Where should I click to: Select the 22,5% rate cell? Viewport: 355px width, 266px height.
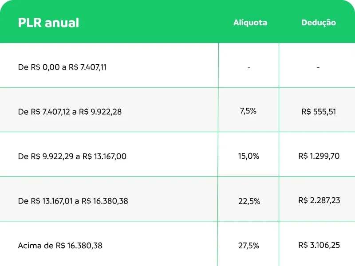click(x=249, y=201)
